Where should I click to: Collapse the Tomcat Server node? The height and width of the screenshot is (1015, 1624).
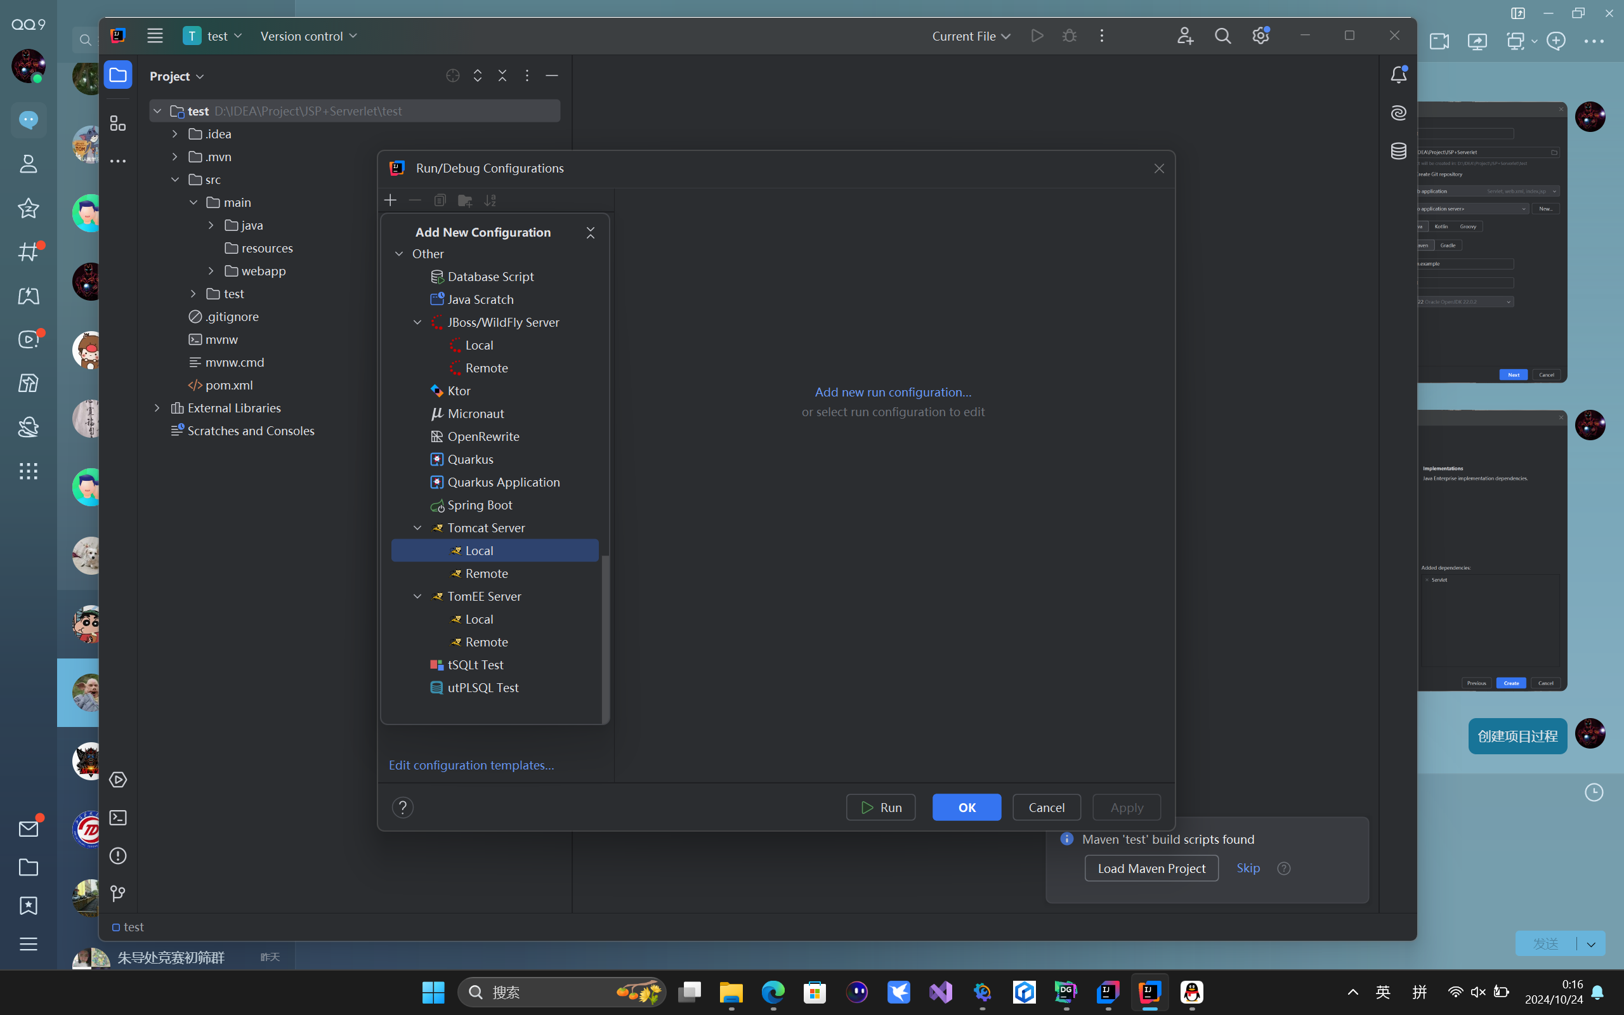click(x=417, y=528)
